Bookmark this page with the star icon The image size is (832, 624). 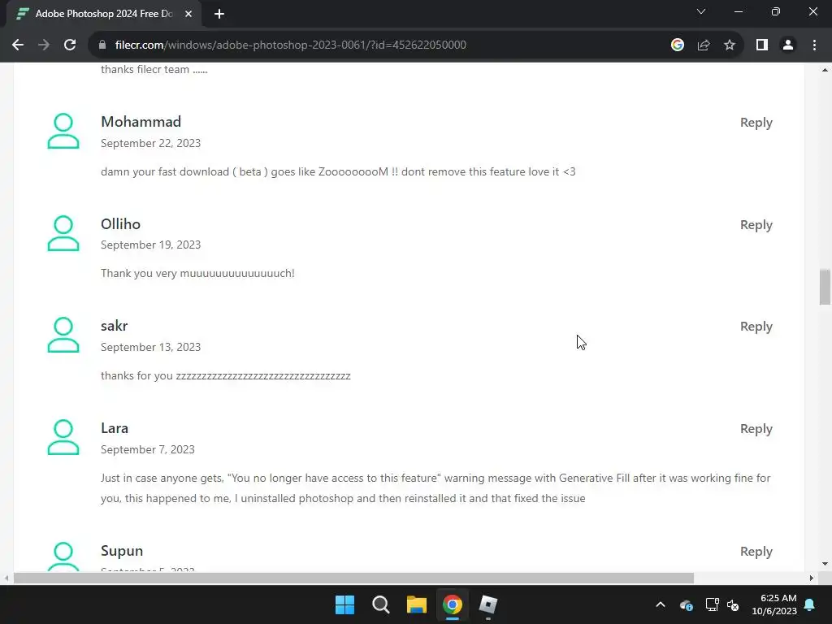(x=730, y=45)
